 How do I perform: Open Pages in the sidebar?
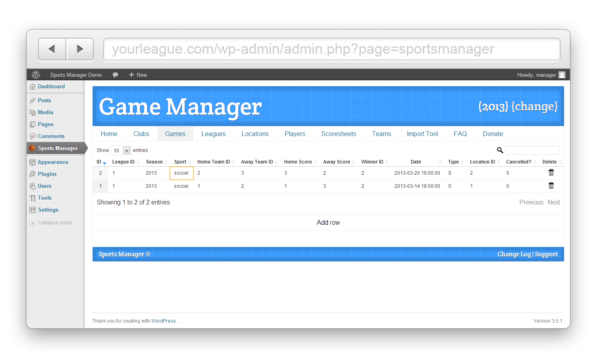45,124
